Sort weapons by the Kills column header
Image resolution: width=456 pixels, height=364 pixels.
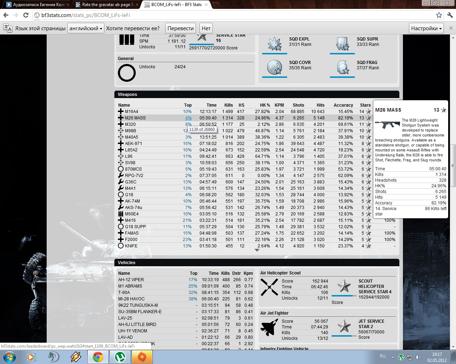pos(229,105)
